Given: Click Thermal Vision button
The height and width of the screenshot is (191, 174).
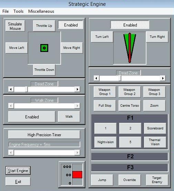Looking at the screenshot, I should point(155,142).
